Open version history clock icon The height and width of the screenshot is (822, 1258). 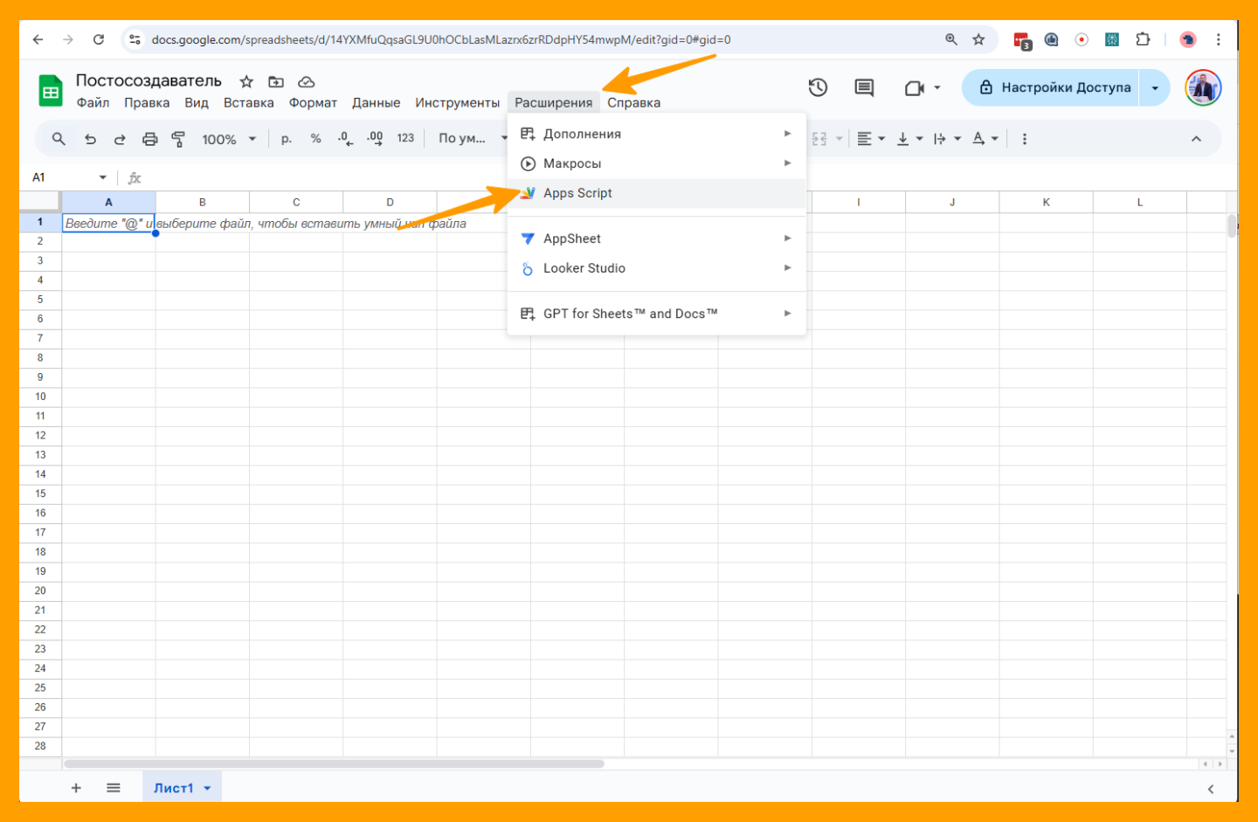(818, 87)
